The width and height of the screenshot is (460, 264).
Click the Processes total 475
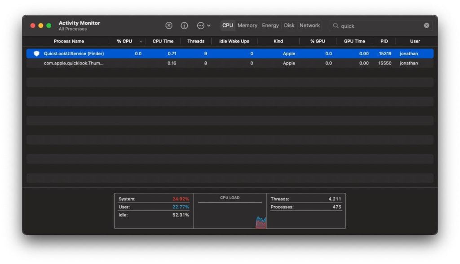pos(337,207)
